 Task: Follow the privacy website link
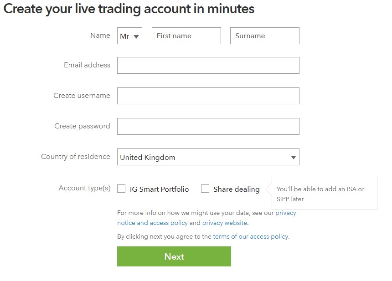click(225, 223)
